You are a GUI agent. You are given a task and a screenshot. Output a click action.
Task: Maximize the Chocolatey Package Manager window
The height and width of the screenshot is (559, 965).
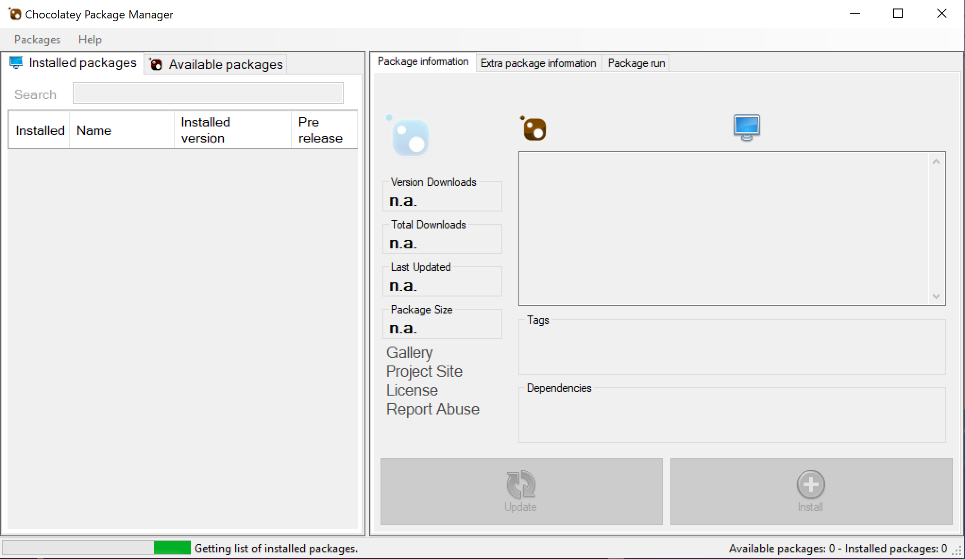898,14
